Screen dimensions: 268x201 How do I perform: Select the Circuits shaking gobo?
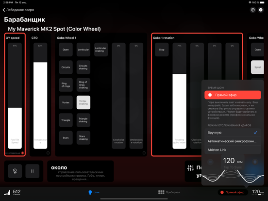click(84, 67)
